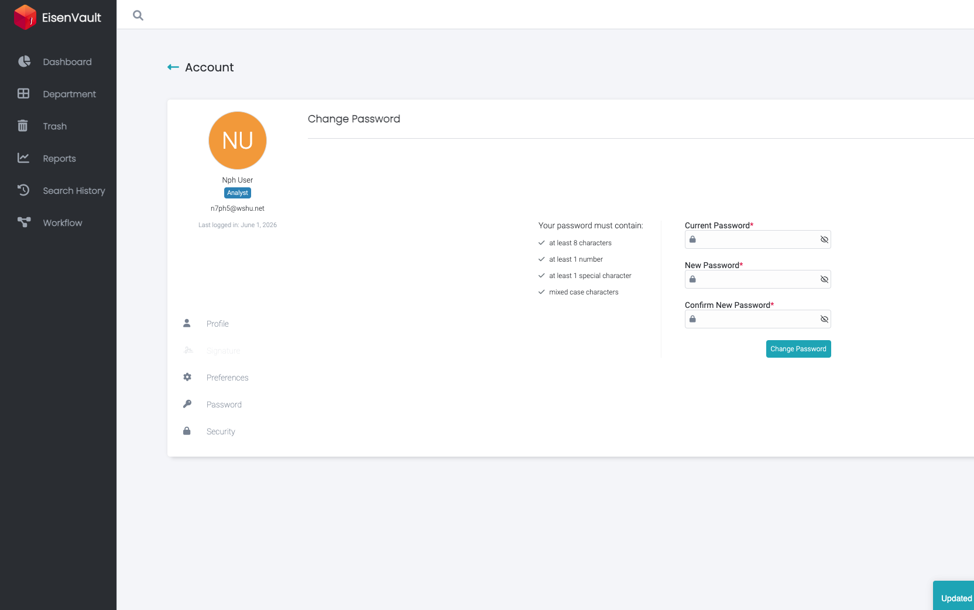Switch to Signature section
The width and height of the screenshot is (974, 610).
(x=223, y=351)
